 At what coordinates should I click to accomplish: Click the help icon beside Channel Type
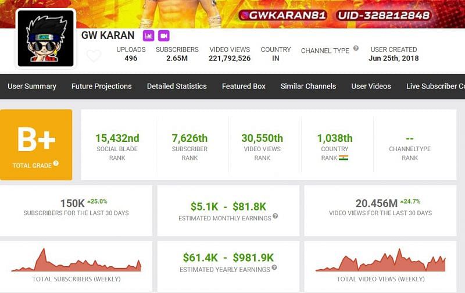pyautogui.click(x=356, y=49)
